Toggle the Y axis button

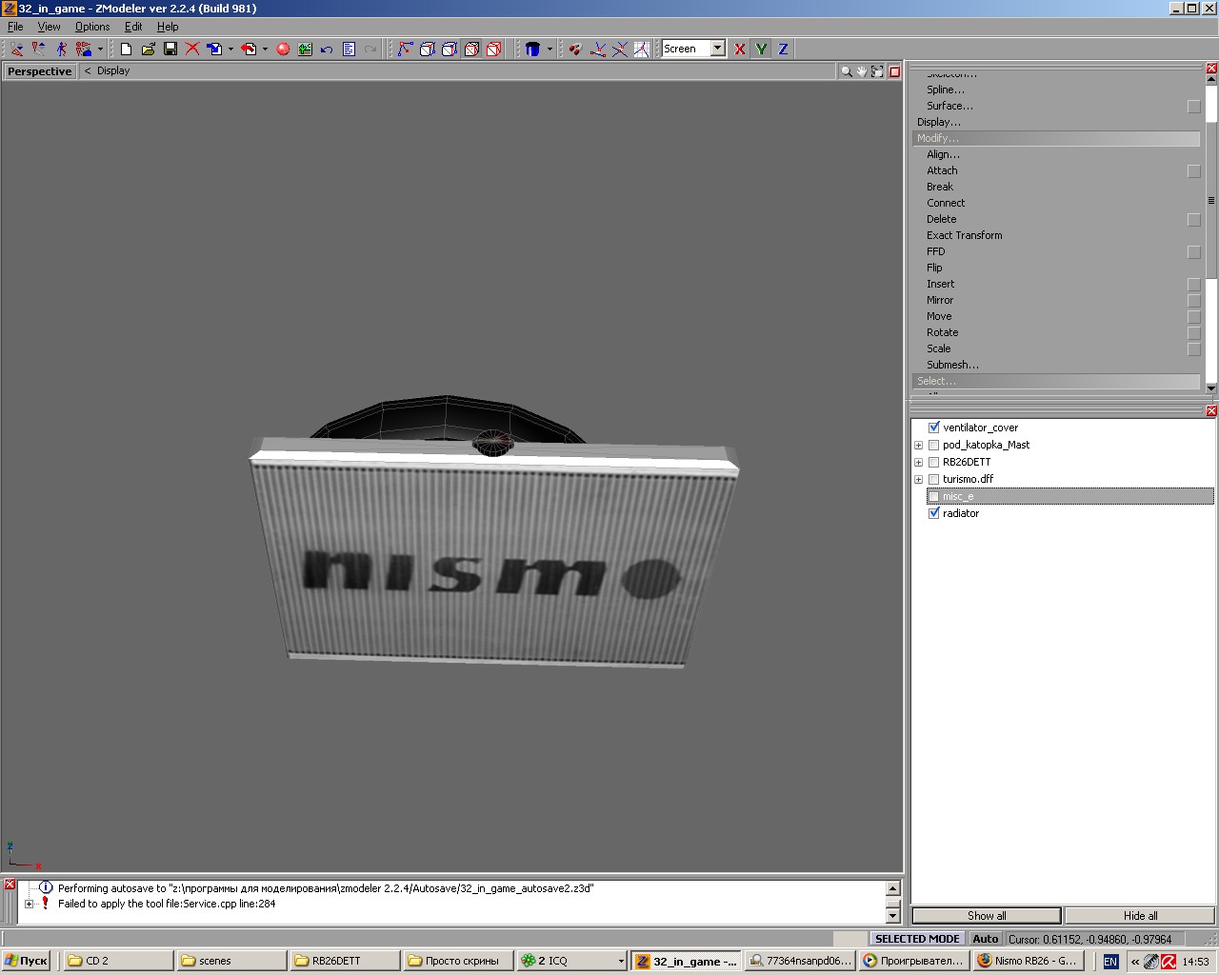pos(762,49)
